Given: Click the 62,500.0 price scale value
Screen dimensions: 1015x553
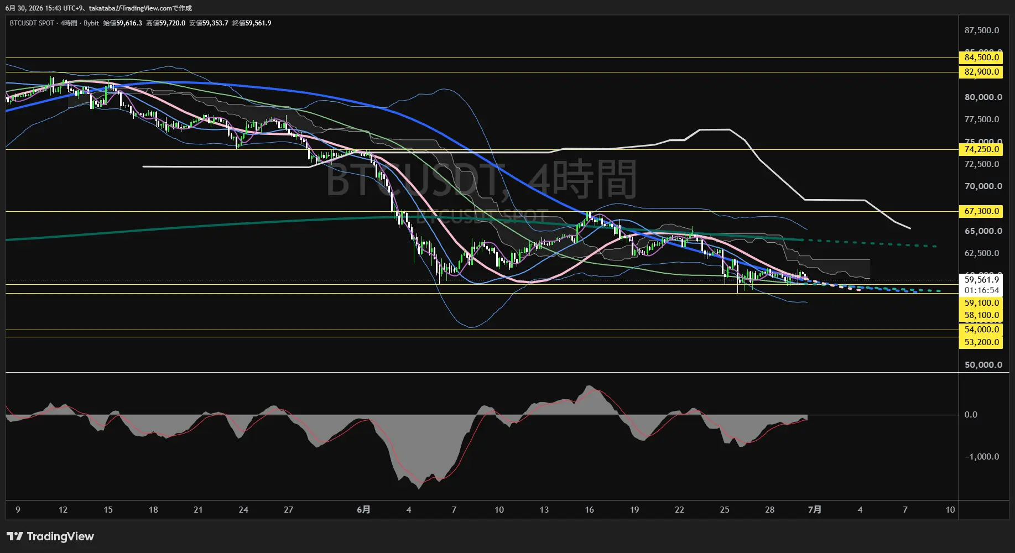Looking at the screenshot, I should 982,253.
